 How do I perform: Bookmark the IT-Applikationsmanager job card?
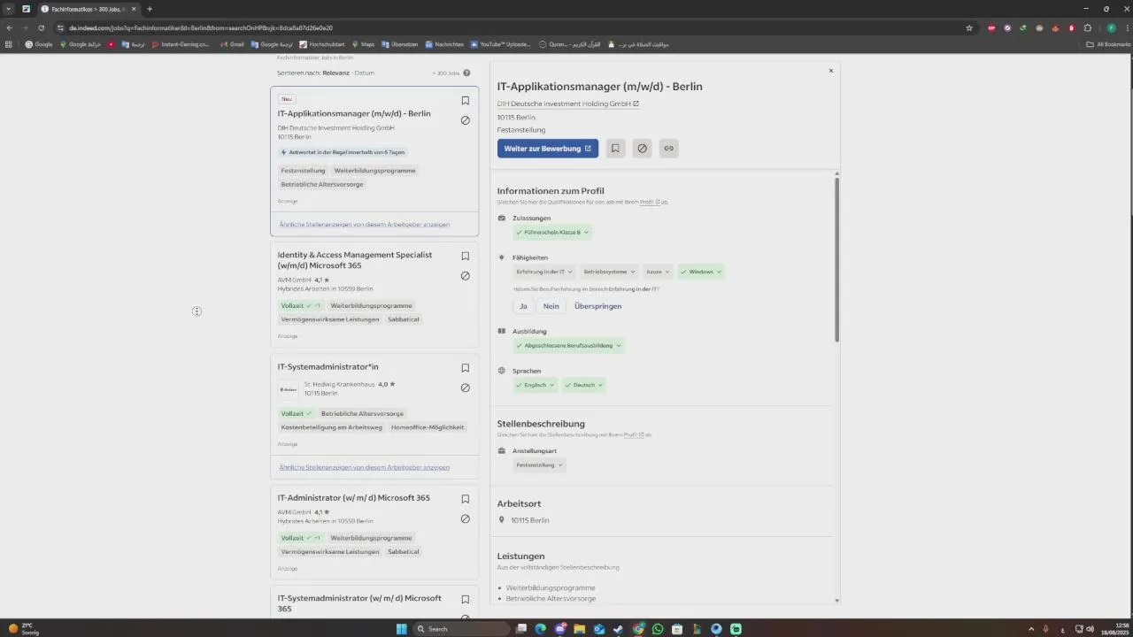click(x=465, y=101)
